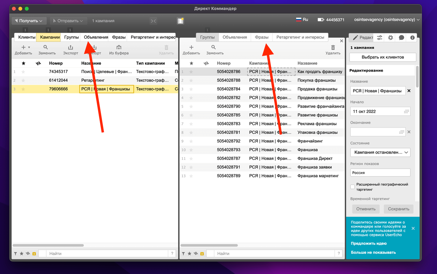The width and height of the screenshot is (437, 274).
Task: Click filter funnel in campaigns panel footer
Action: click(x=15, y=254)
